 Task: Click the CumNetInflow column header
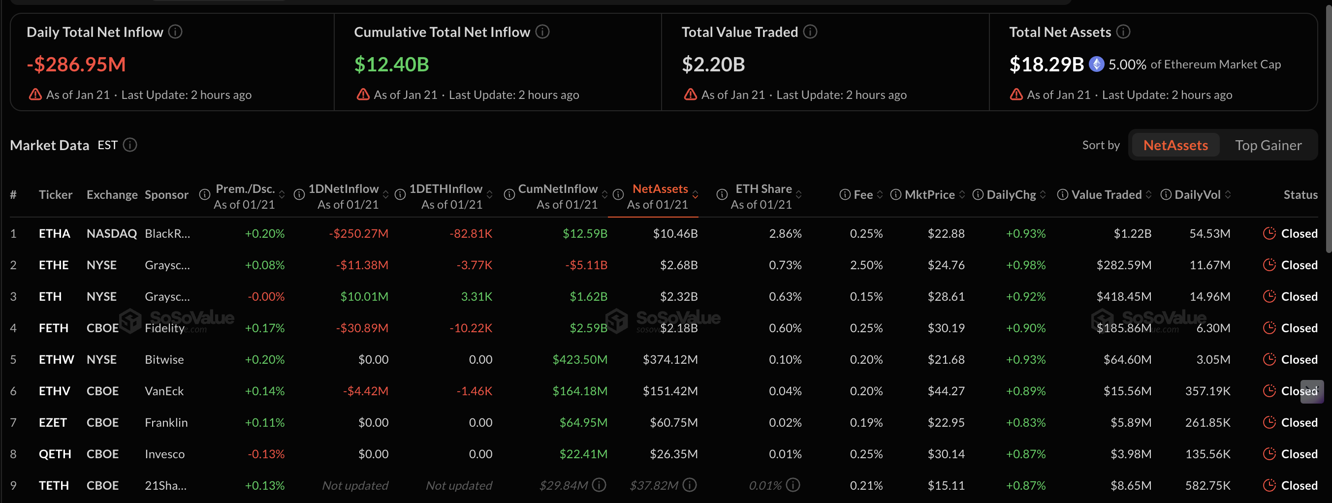coord(557,189)
